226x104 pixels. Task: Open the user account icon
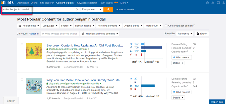point(223,3)
